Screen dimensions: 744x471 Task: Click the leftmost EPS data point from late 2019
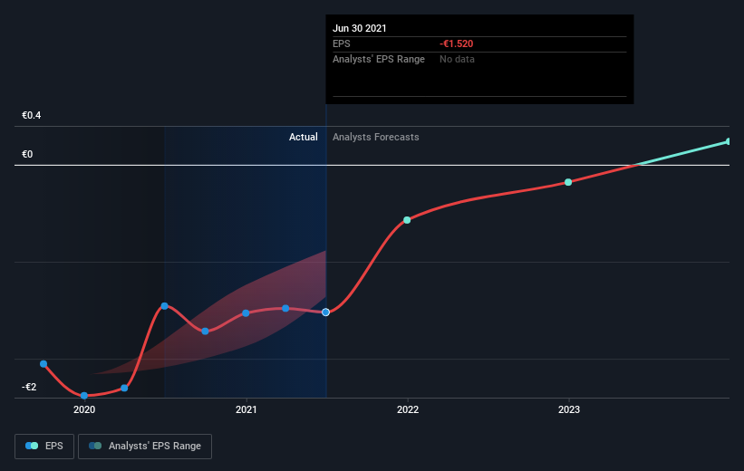tap(43, 364)
